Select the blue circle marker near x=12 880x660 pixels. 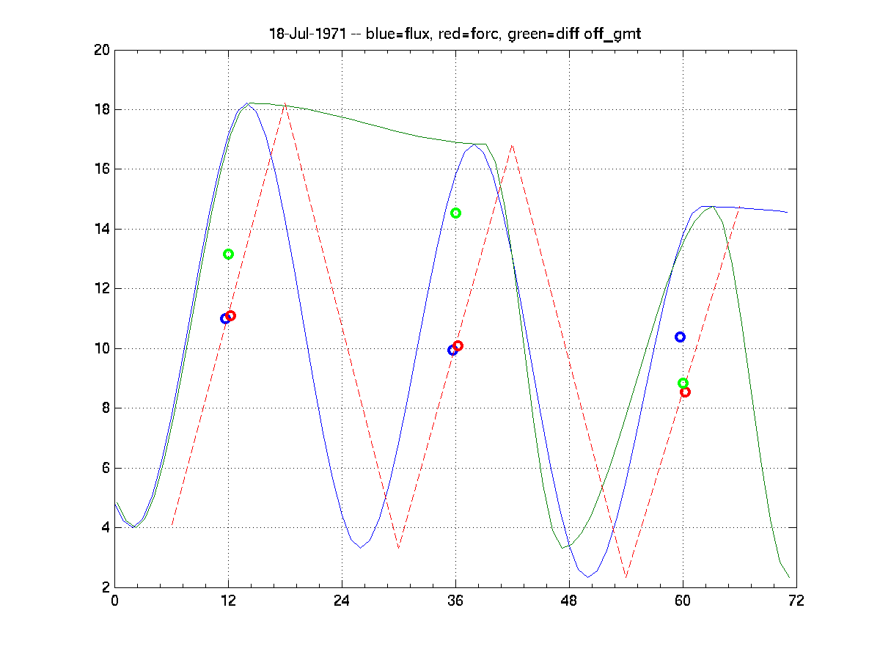tap(225, 318)
